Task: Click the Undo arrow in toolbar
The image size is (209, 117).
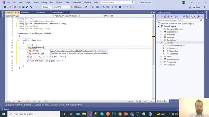Action: (x=31, y=7)
